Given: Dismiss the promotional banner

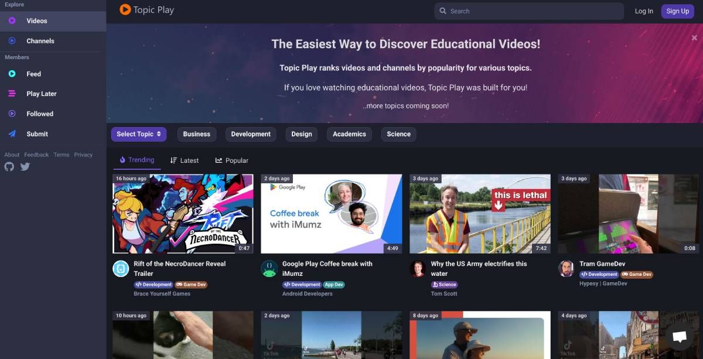Looking at the screenshot, I should click(694, 37).
